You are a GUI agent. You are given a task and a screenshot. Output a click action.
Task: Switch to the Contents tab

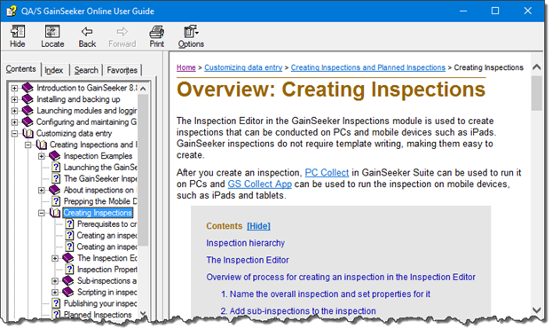click(20, 69)
